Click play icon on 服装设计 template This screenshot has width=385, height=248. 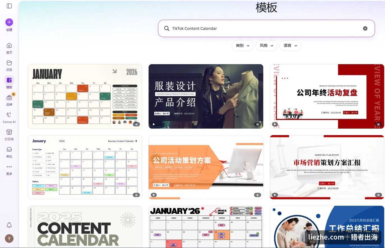point(153,124)
